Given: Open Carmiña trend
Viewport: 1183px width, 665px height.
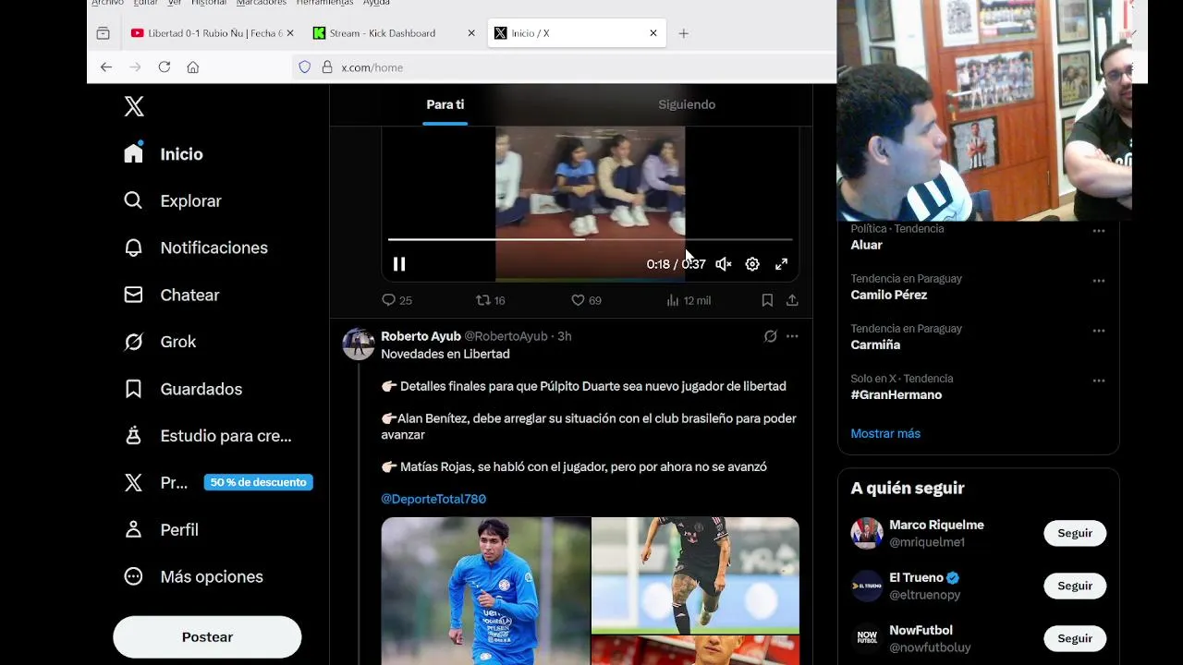Looking at the screenshot, I should click(x=875, y=345).
